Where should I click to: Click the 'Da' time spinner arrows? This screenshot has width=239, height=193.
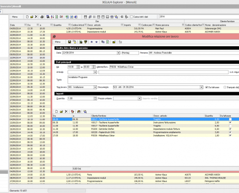78,67
